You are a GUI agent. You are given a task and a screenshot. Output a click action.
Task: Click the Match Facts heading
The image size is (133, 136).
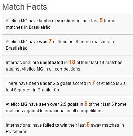[x=25, y=7]
